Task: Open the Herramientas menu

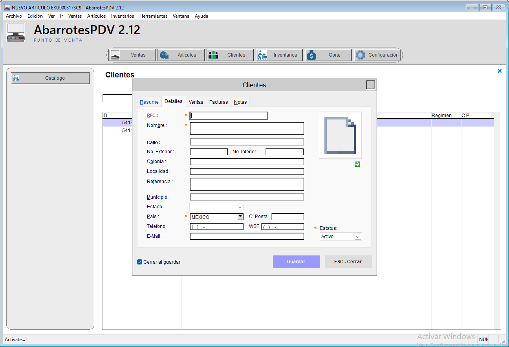Action: (x=153, y=16)
